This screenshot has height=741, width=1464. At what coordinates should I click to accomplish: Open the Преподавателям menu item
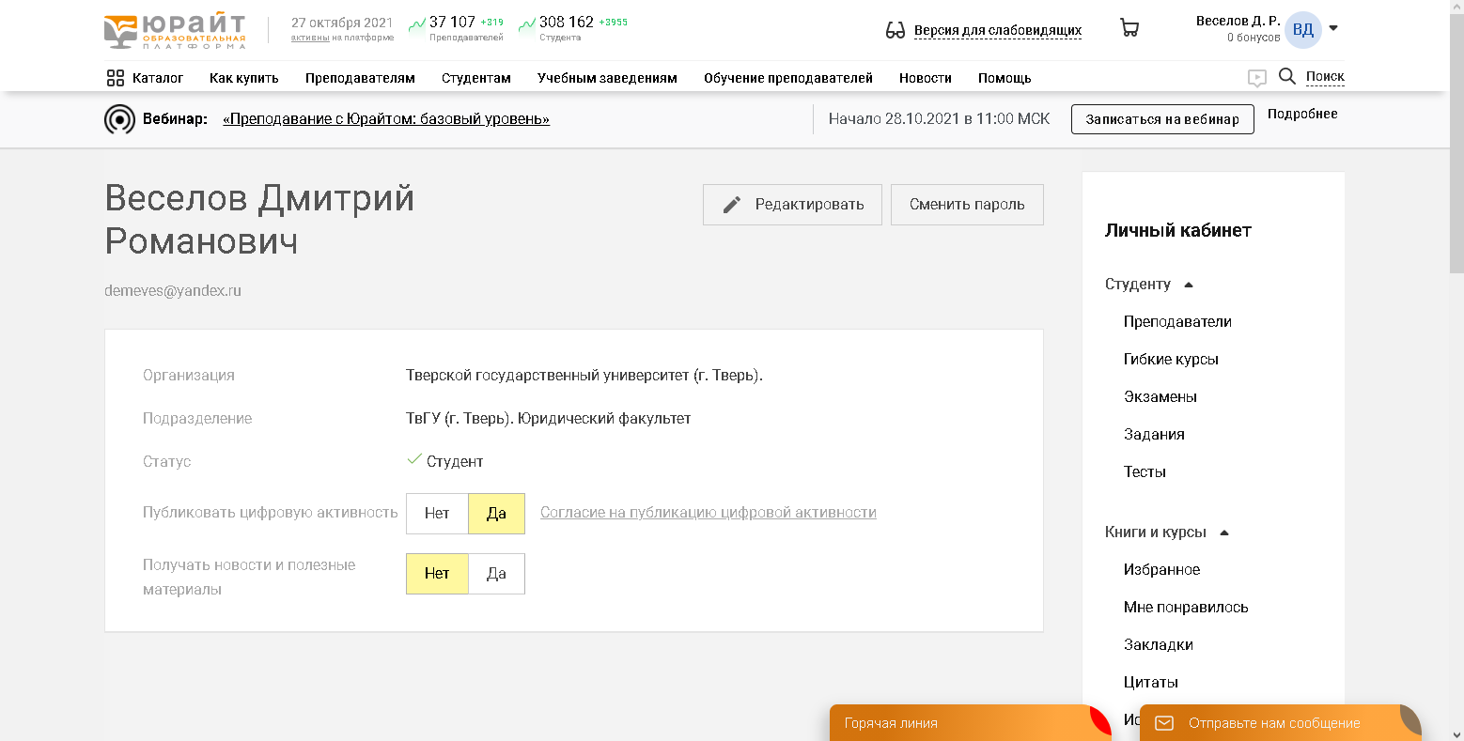tap(360, 78)
